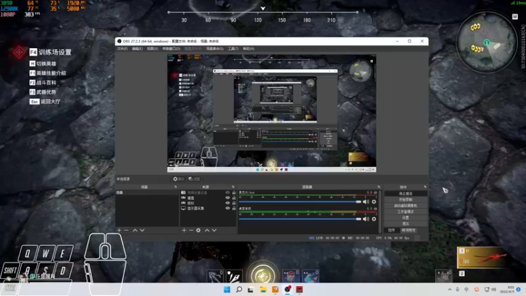Move the scene up in the Scenes panel

coord(135,230)
